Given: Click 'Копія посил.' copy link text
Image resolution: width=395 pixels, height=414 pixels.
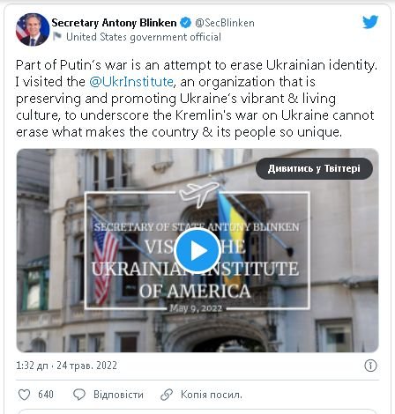Looking at the screenshot, I should 212,395.
